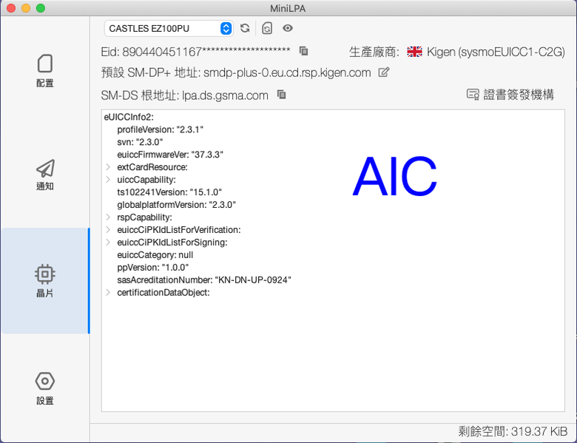The height and width of the screenshot is (443, 577).
Task: Select the eUICCInfo2 root row
Action: click(x=129, y=117)
